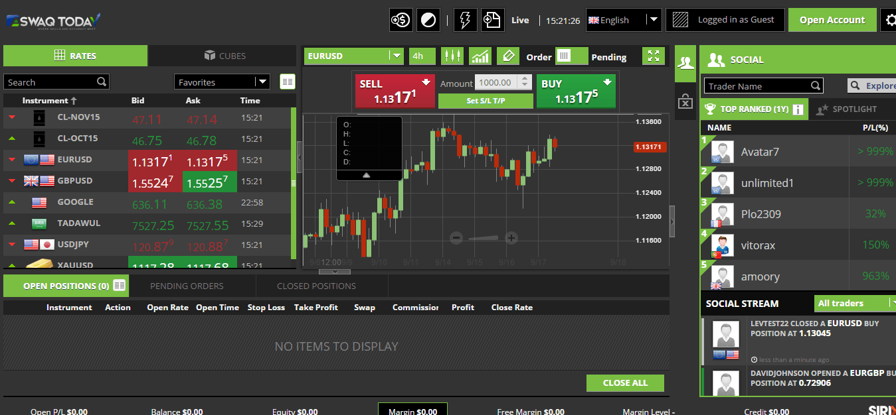This screenshot has width=896, height=415.
Task: Toggle the dark theme contrast icon
Action: 428,20
